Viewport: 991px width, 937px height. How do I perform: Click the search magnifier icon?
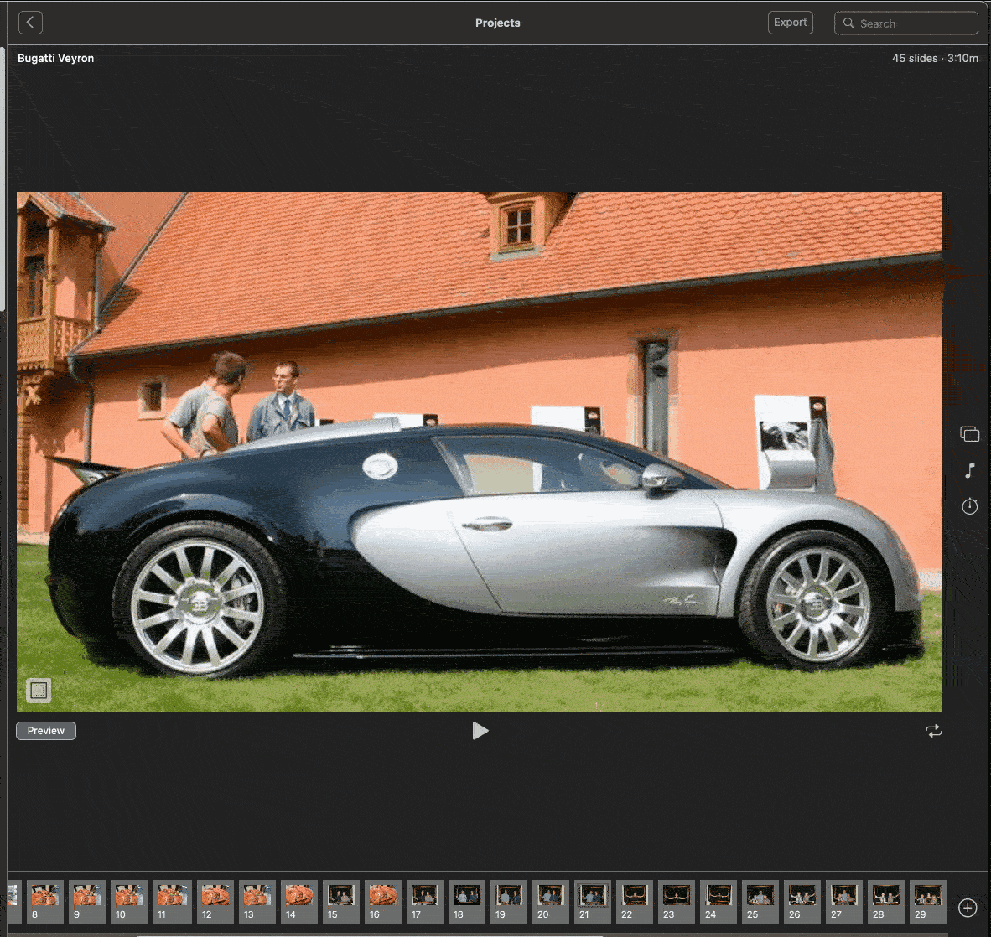[x=848, y=23]
